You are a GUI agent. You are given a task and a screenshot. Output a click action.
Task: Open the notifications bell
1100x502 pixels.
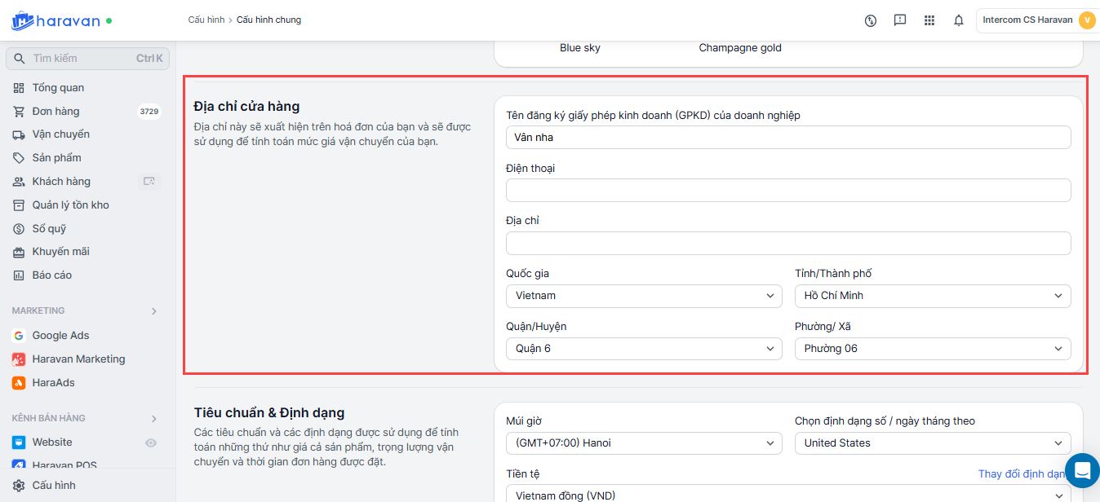(x=959, y=20)
